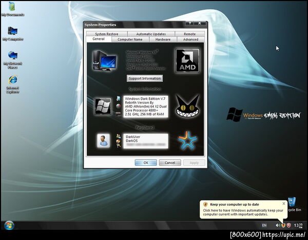Click the DarkUser text

pyautogui.click(x=133, y=137)
